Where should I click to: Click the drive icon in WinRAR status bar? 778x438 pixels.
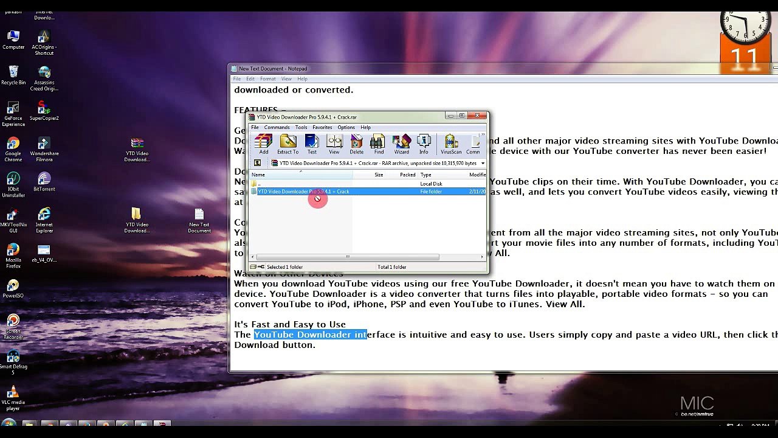[253, 266]
